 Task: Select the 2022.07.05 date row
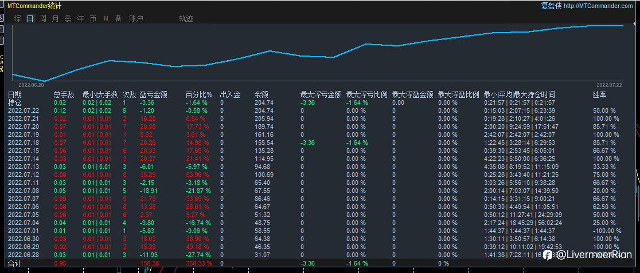tap(24, 215)
